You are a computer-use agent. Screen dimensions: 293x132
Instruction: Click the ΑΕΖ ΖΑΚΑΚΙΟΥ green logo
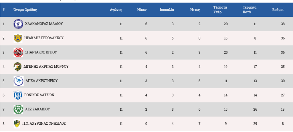(18, 109)
